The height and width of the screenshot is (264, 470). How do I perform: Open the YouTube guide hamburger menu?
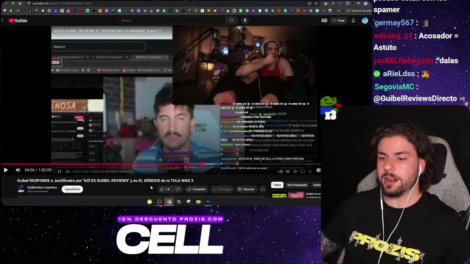point(2,21)
